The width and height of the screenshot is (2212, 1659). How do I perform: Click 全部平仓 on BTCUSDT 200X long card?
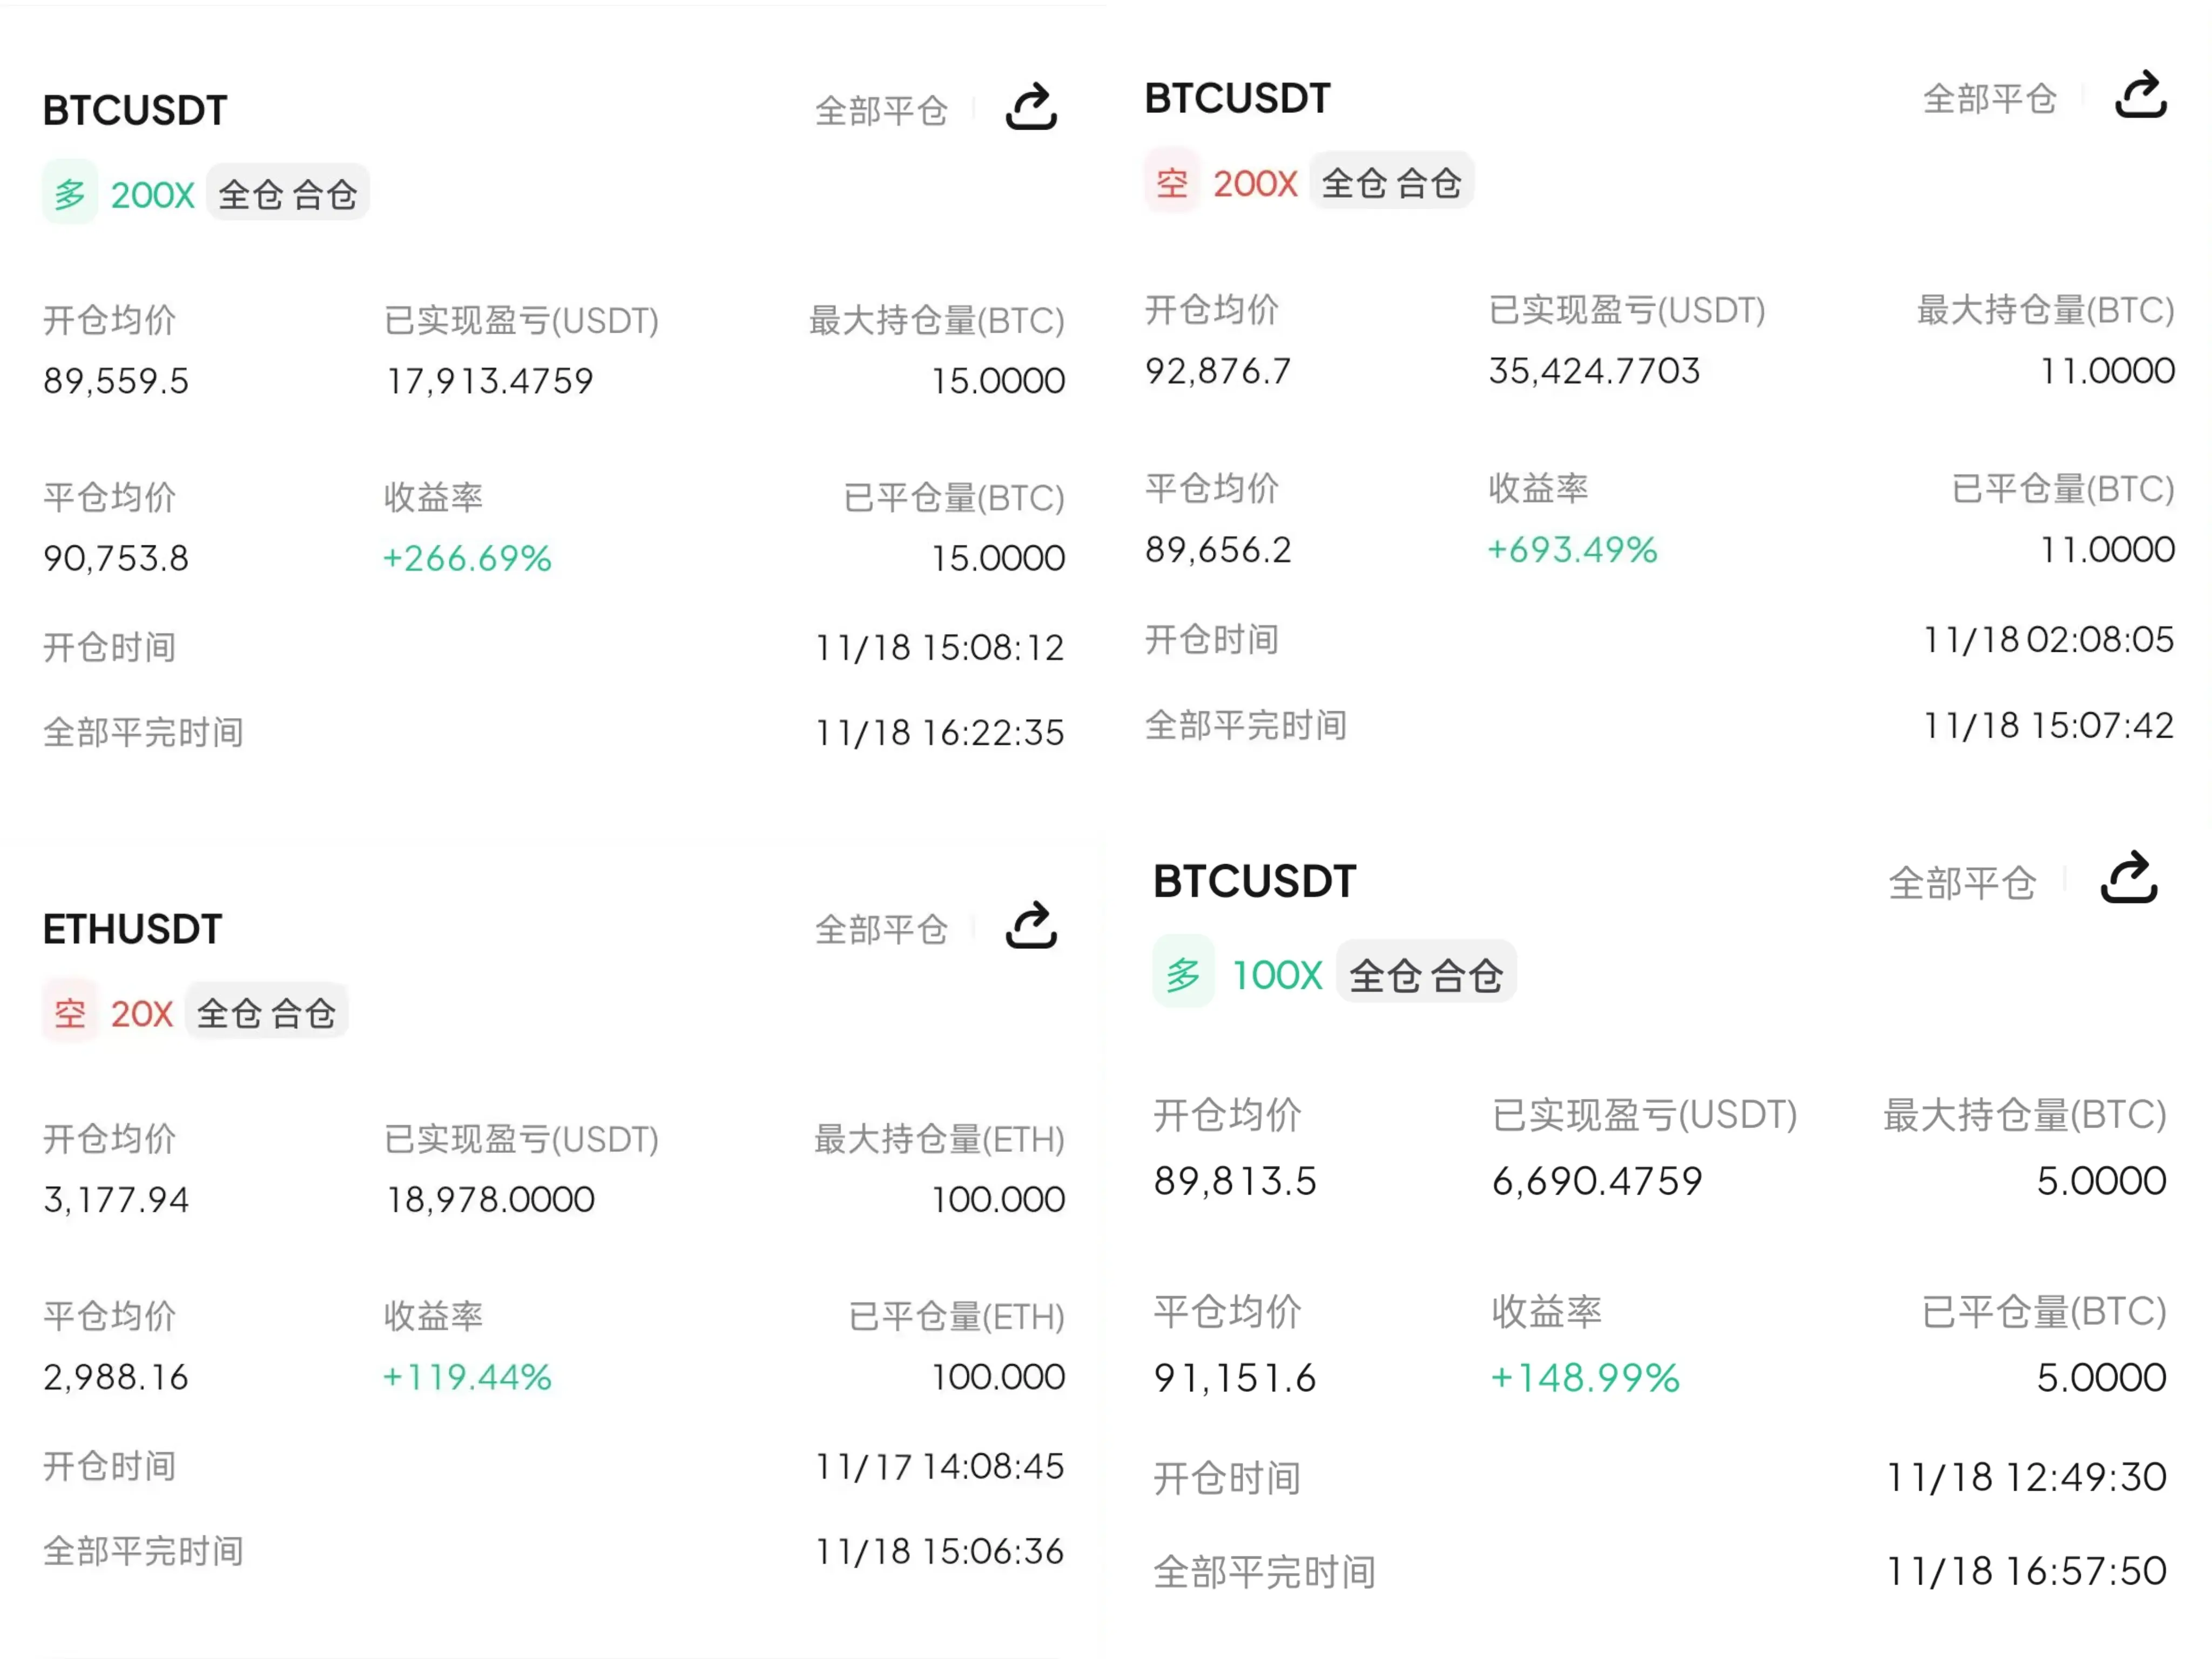[x=881, y=110]
